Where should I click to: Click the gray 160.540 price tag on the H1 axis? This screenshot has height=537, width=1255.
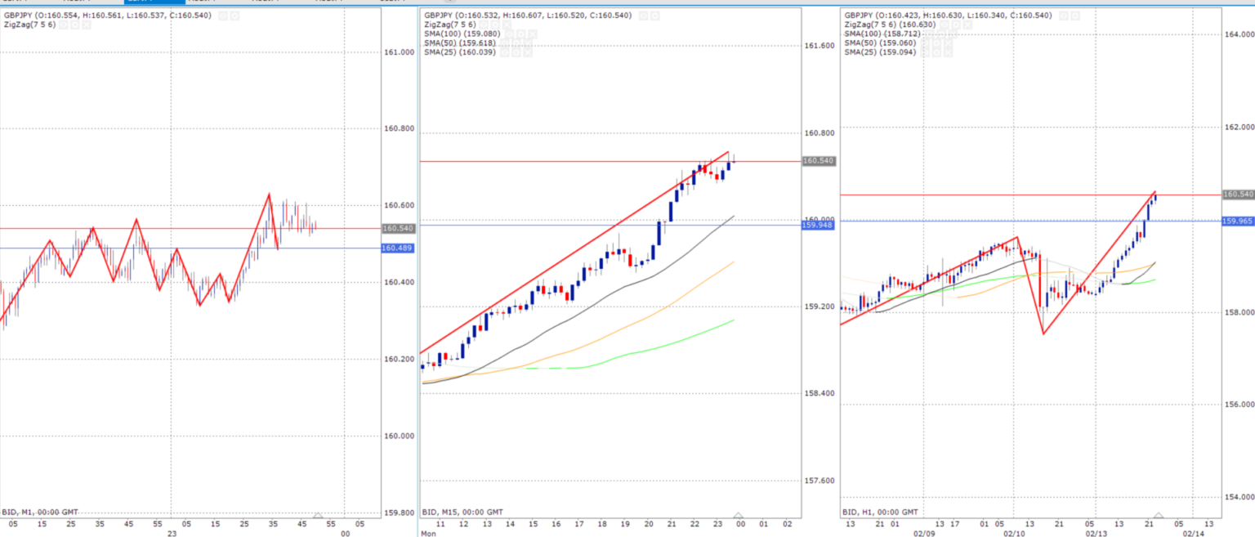[x=1237, y=195]
